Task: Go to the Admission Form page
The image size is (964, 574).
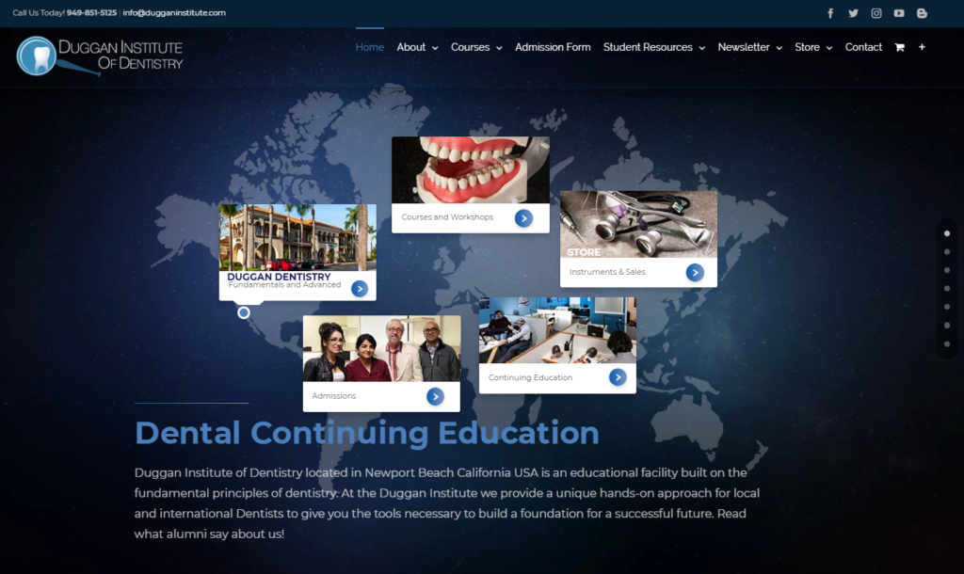Action: click(x=553, y=47)
